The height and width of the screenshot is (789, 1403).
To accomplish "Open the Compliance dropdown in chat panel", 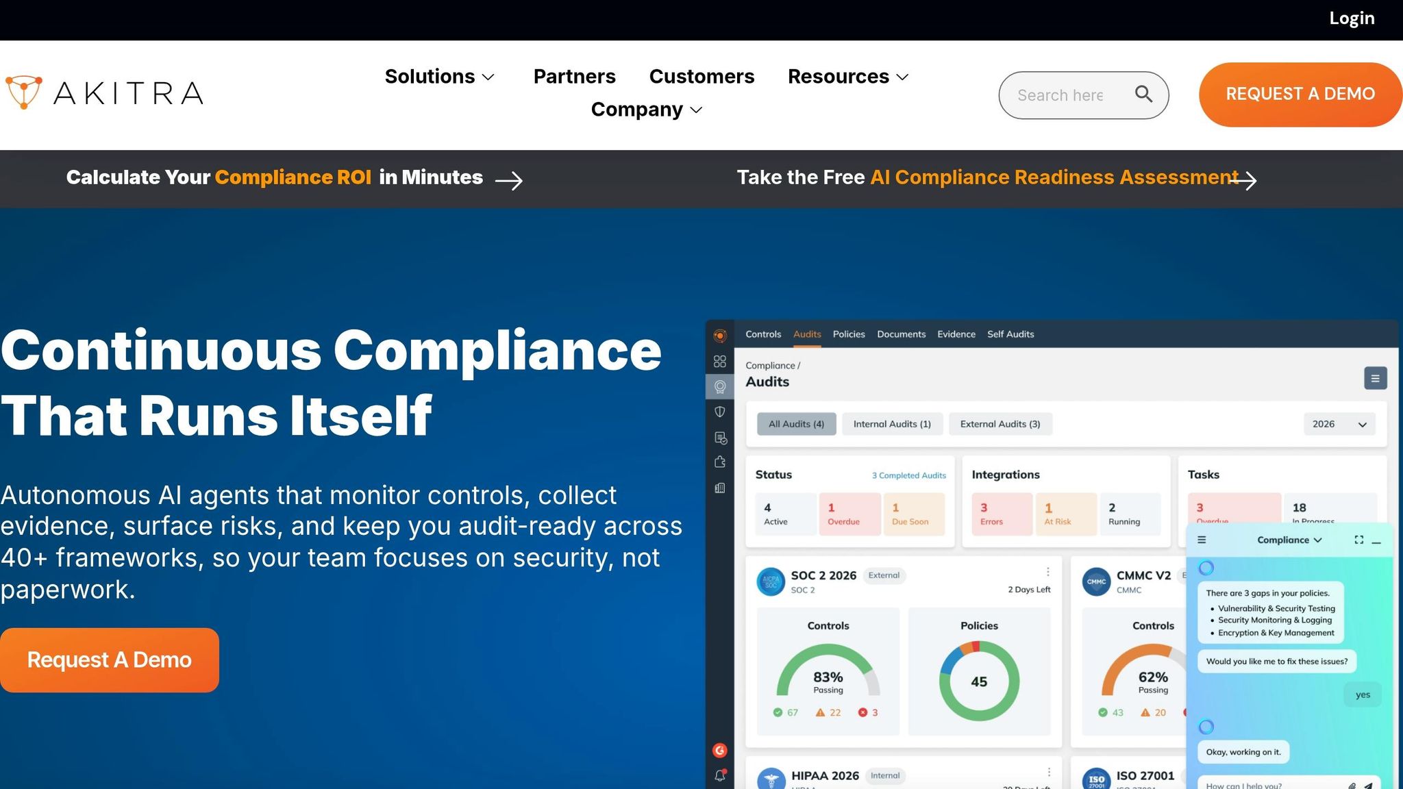I will tap(1289, 540).
